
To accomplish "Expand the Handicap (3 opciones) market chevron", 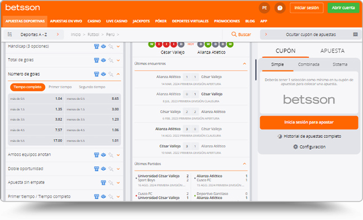I will point(118,46).
